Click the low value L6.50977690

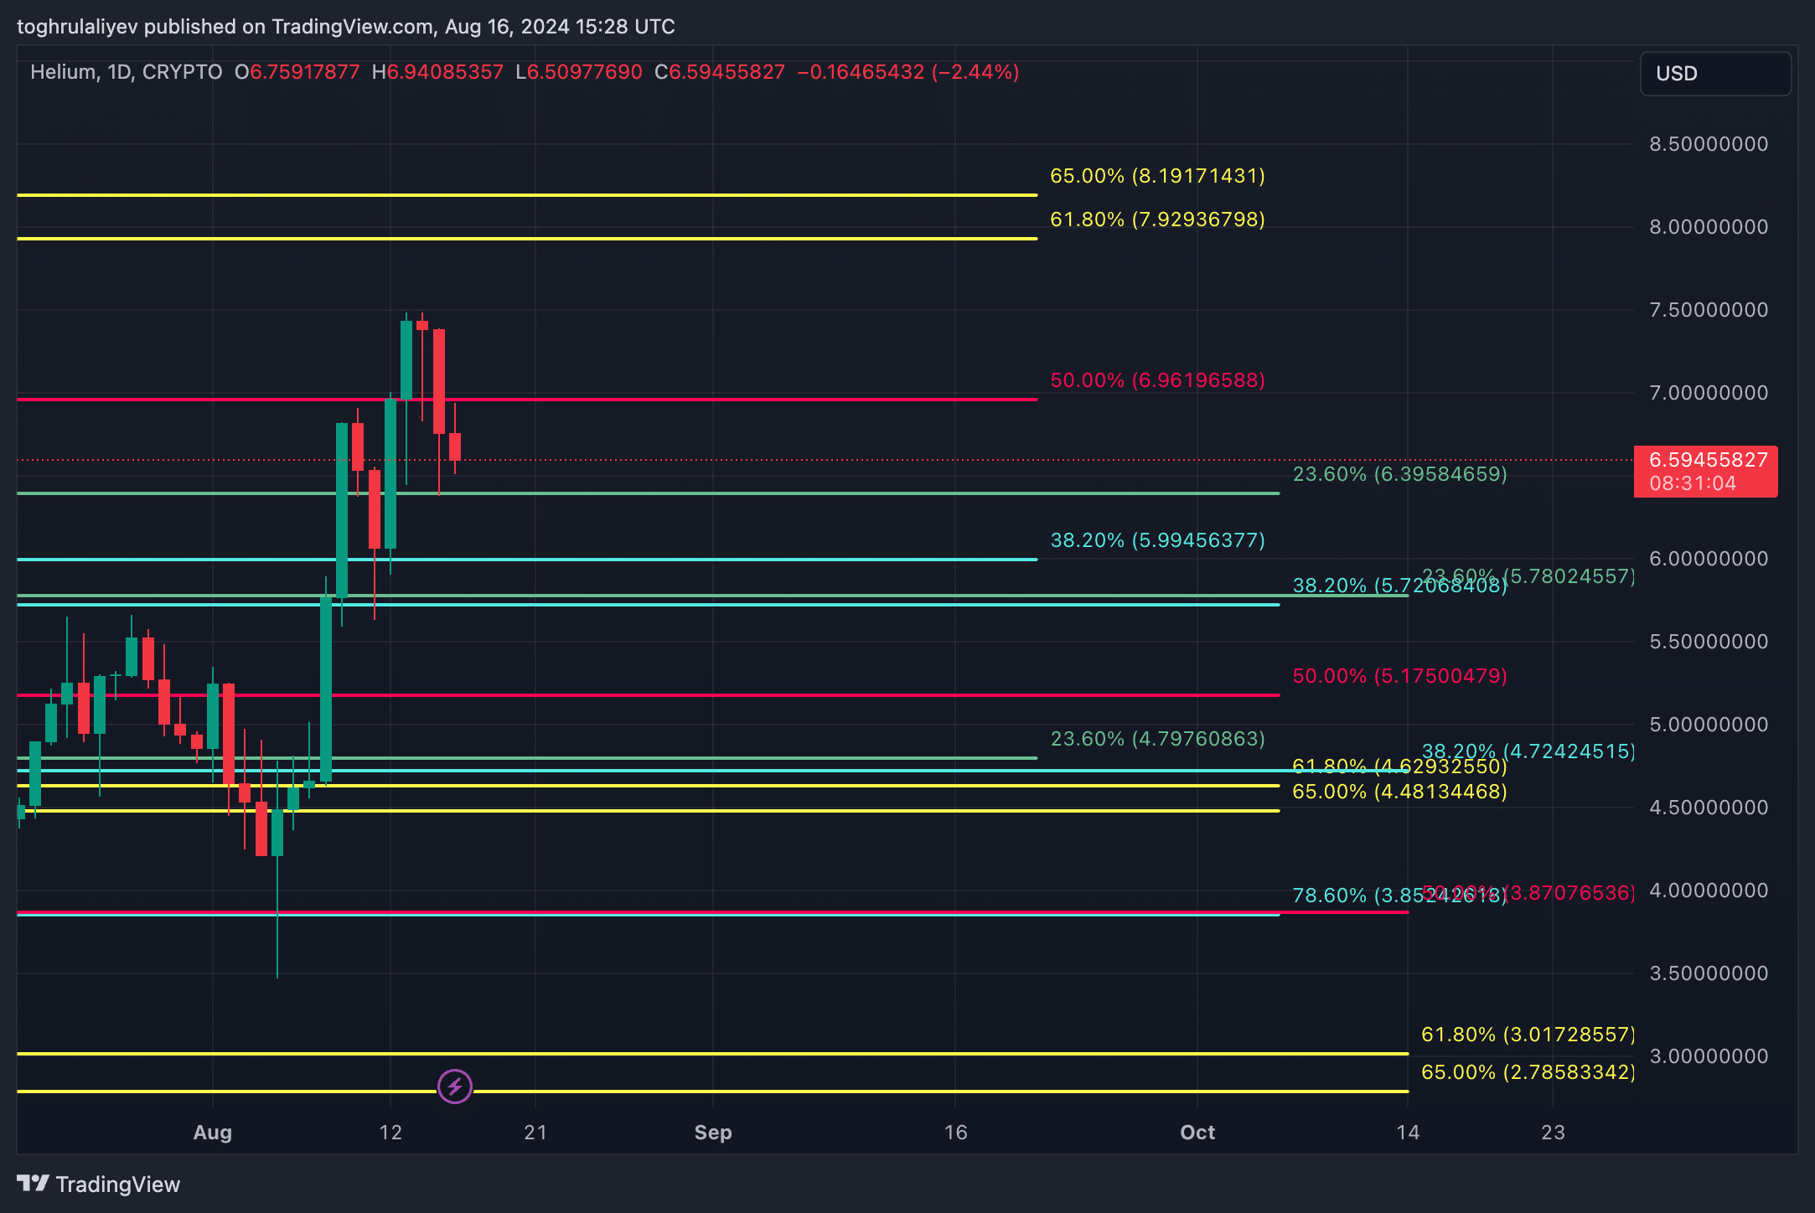coord(579,72)
